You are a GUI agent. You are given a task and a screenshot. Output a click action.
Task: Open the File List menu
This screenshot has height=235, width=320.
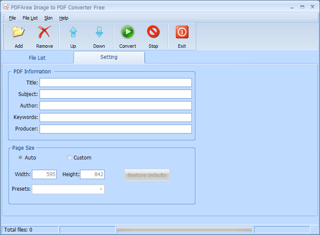coord(30,18)
